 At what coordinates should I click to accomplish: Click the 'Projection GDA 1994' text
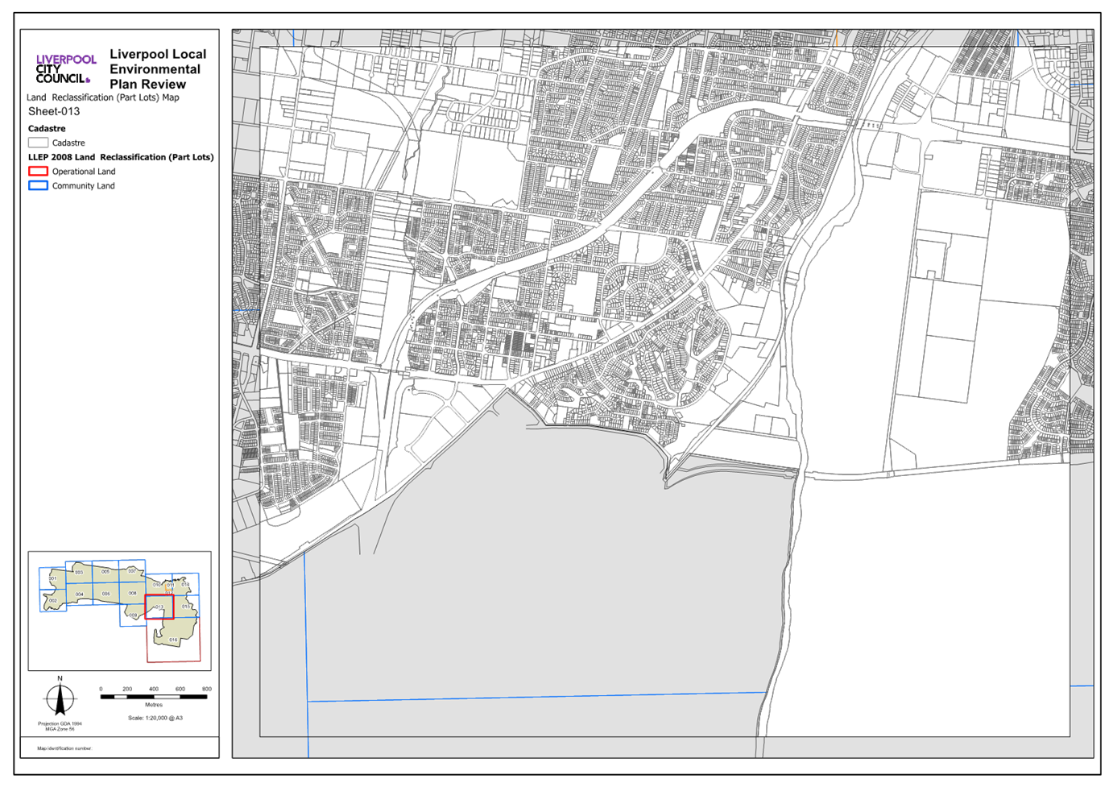pyautogui.click(x=60, y=723)
